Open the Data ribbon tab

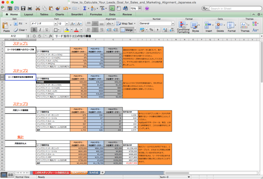coord(112,14)
